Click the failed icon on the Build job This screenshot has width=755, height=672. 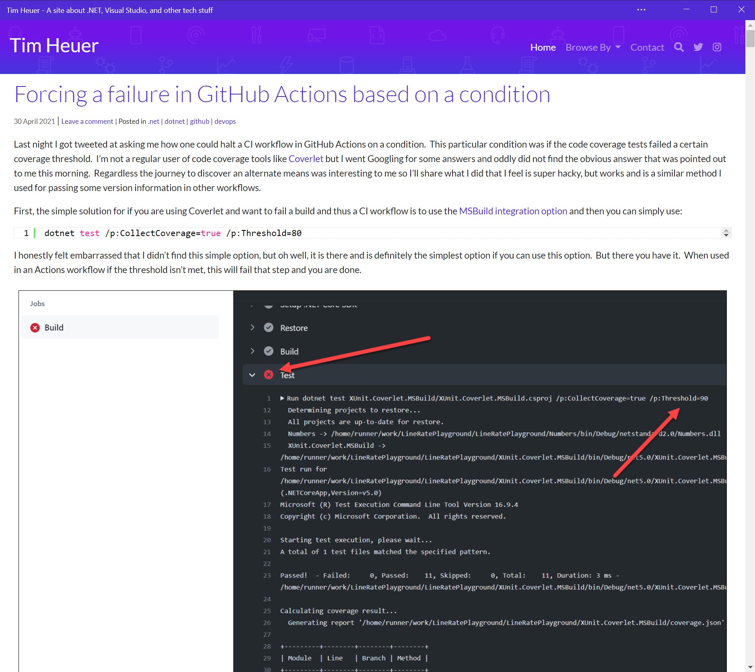[x=35, y=328]
